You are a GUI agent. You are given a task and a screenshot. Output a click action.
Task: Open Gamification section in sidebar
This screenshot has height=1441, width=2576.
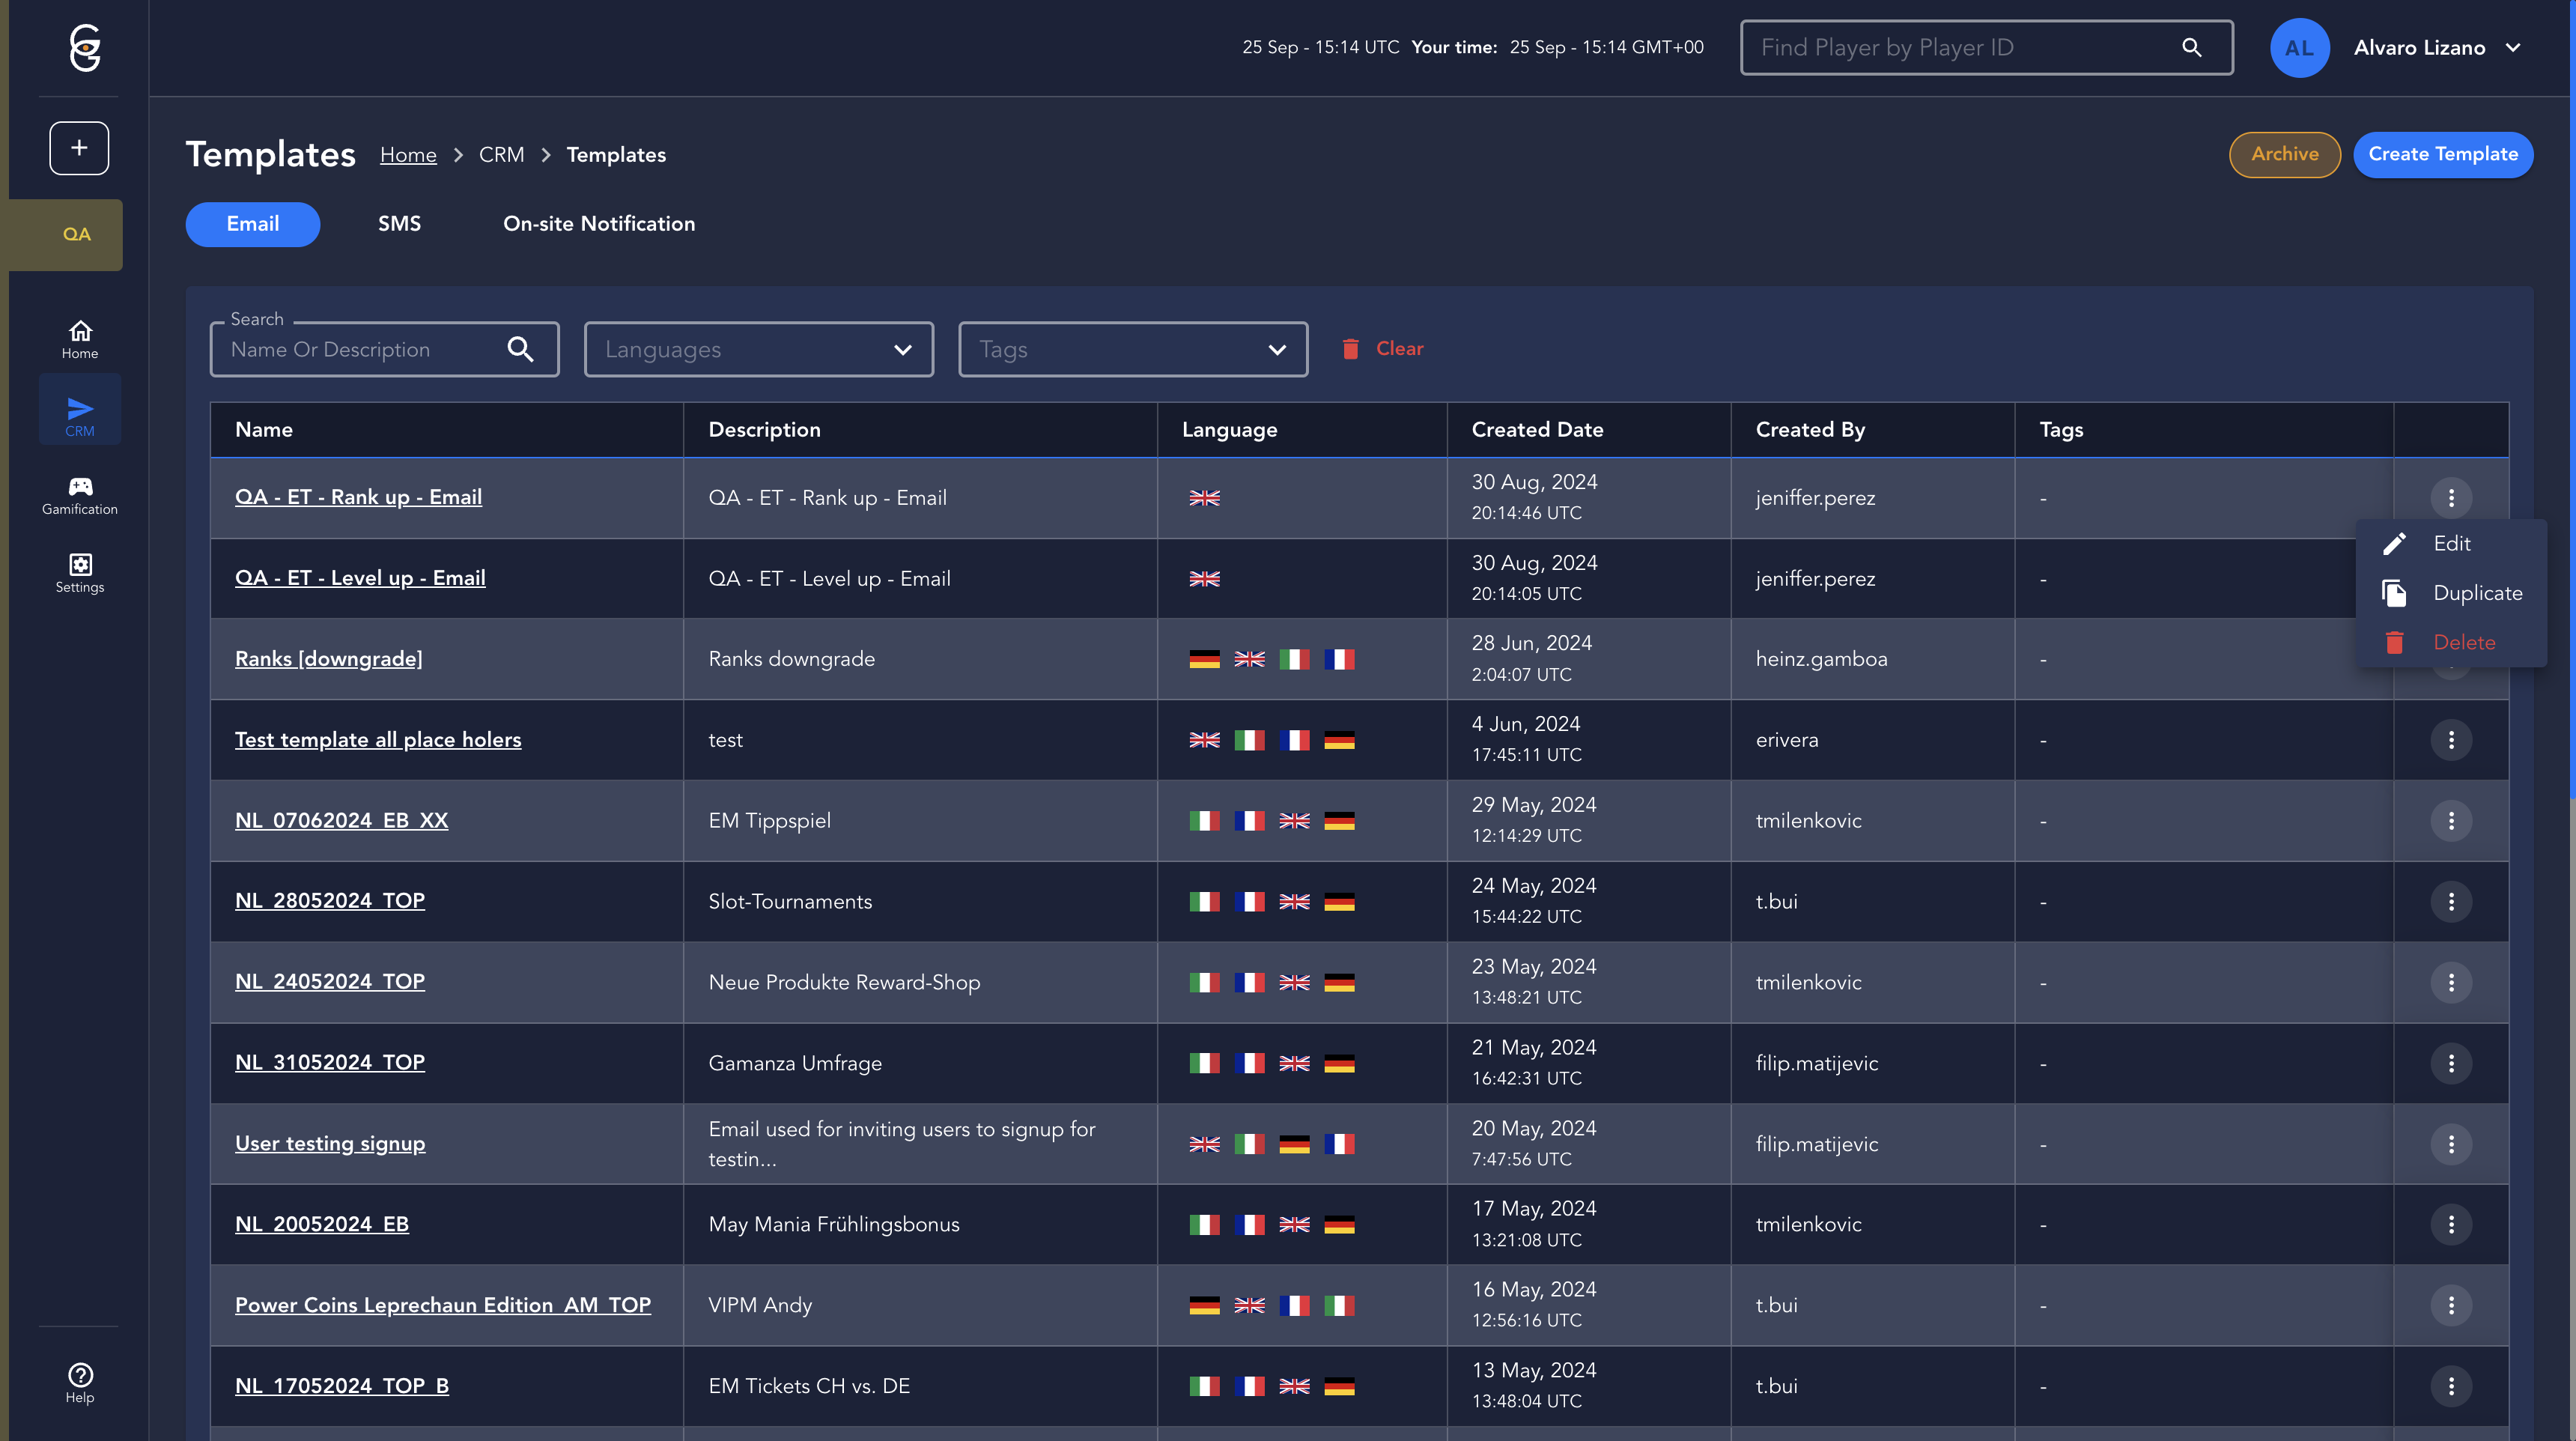pyautogui.click(x=80, y=495)
